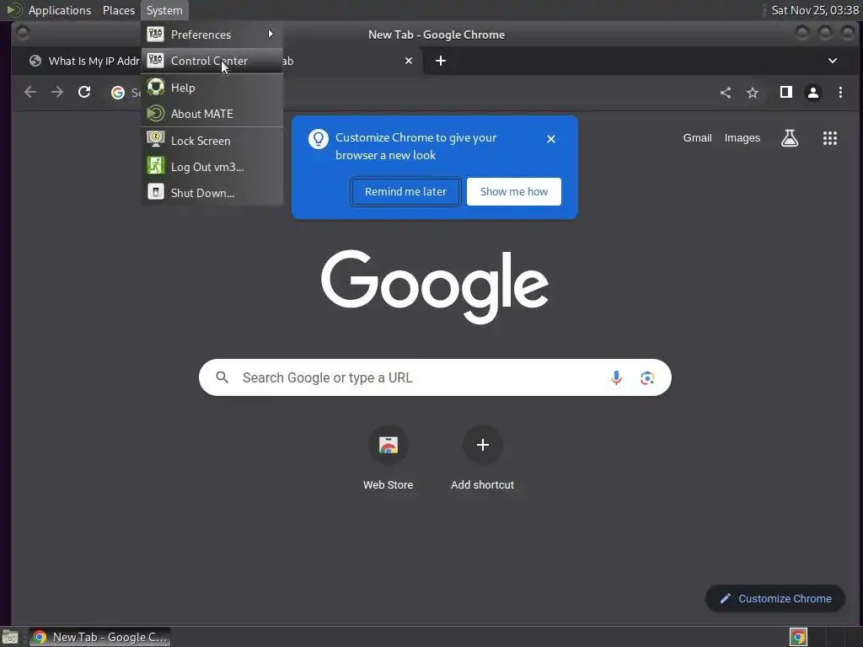This screenshot has height=647, width=863.
Task: Share this page icon in address bar
Action: pos(726,93)
